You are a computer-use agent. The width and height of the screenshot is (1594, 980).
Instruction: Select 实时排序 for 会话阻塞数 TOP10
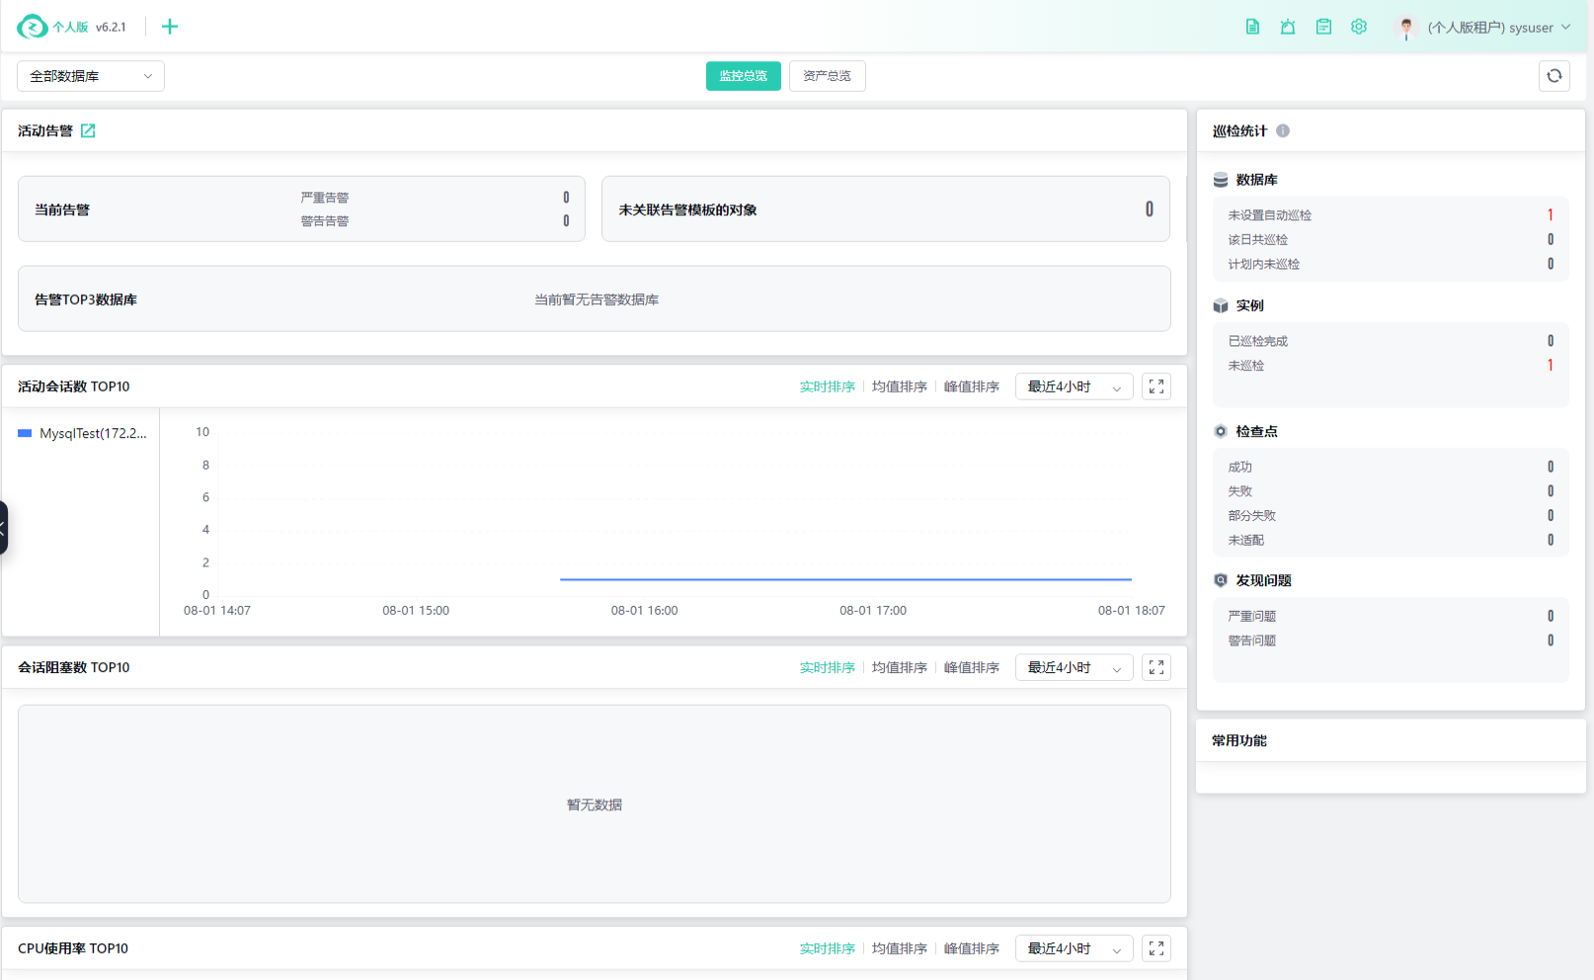click(828, 668)
